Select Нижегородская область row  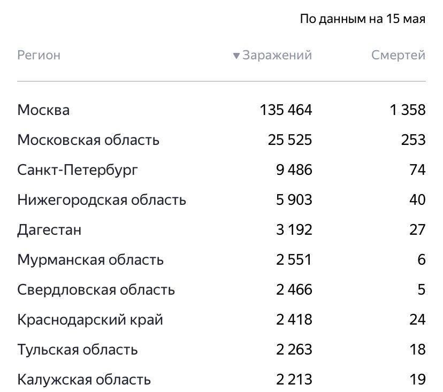point(102,200)
